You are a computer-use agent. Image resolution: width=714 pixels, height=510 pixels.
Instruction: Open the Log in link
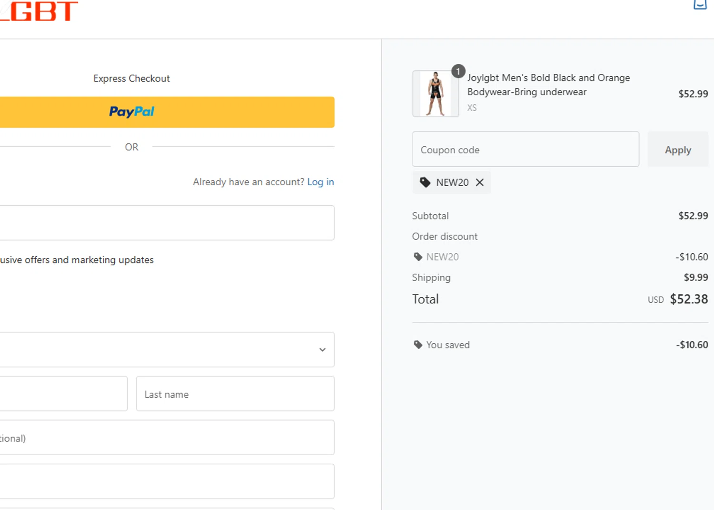(320, 182)
